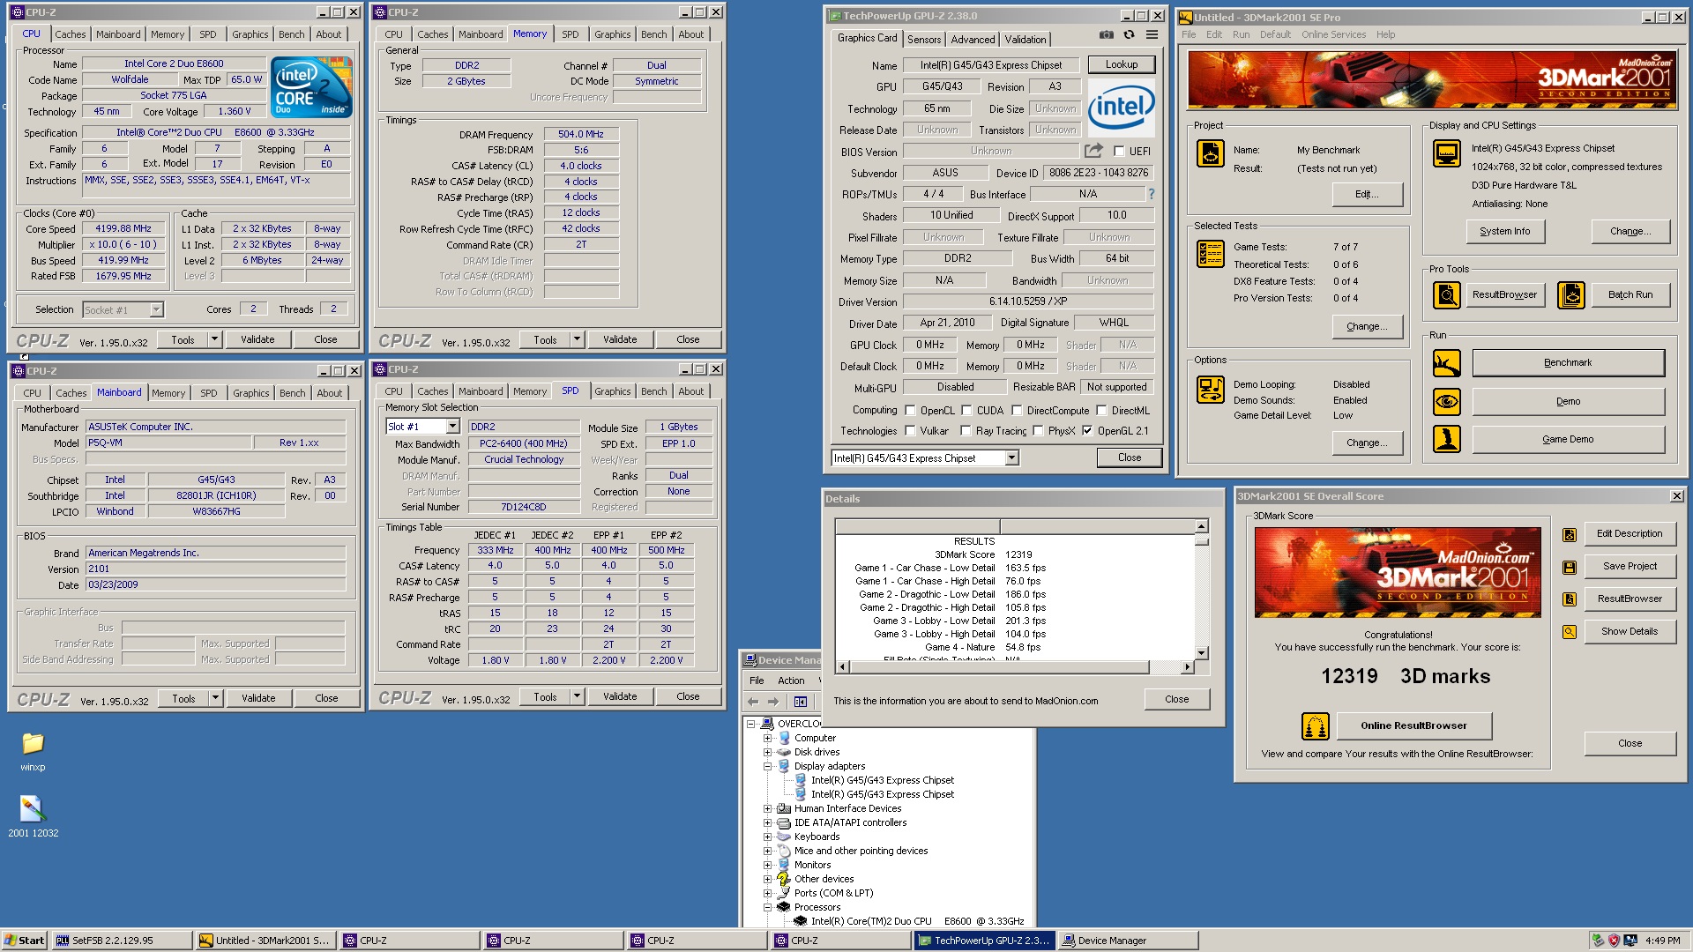The image size is (1693, 952).
Task: Open the Graphics tab in CPU-Z SPD window
Action: click(x=612, y=391)
